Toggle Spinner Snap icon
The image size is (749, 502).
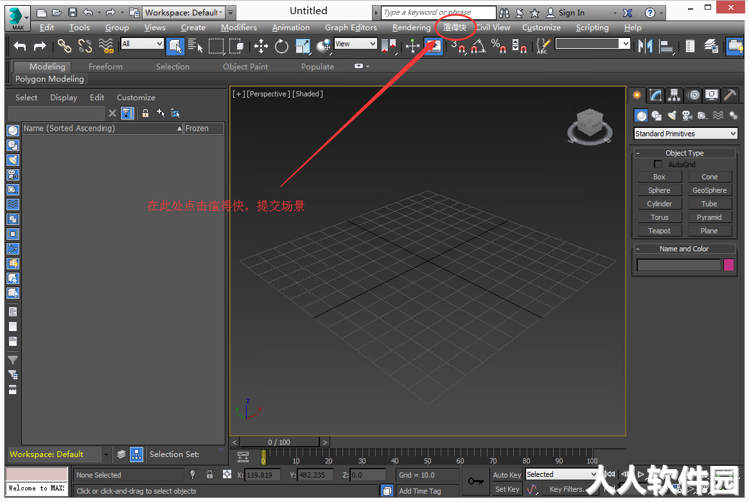(x=519, y=46)
